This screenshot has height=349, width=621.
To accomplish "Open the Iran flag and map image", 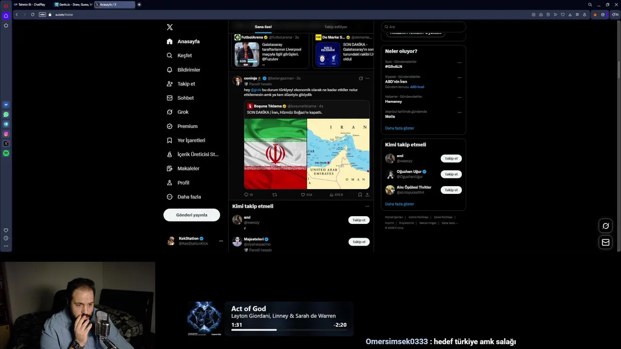I will [x=307, y=154].
